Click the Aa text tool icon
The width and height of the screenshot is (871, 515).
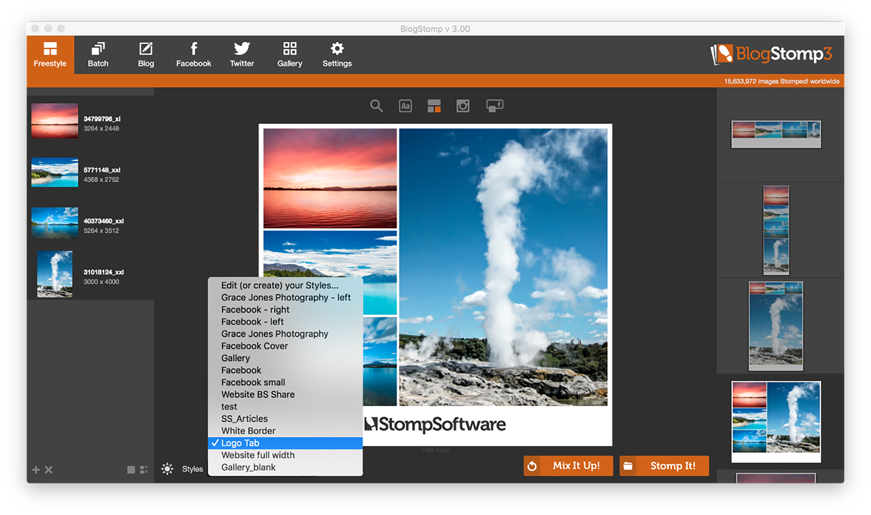click(405, 106)
